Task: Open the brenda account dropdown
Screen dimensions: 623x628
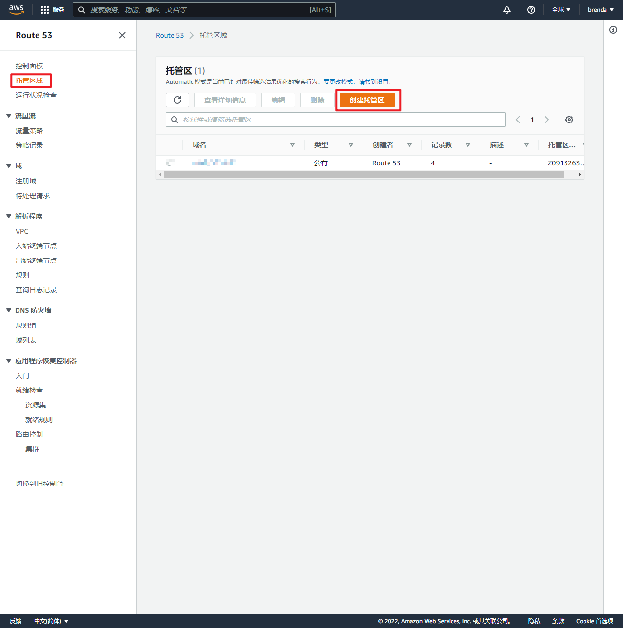Action: [x=601, y=10]
